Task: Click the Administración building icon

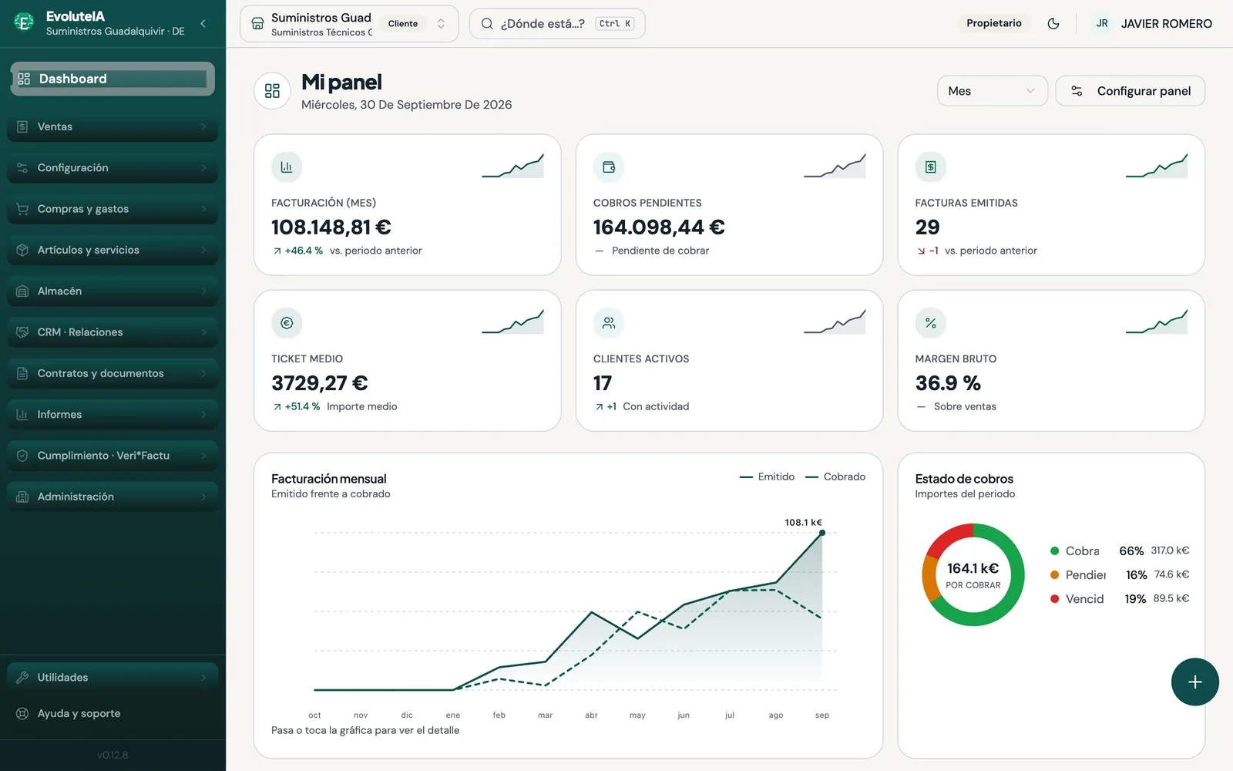Action: point(22,497)
